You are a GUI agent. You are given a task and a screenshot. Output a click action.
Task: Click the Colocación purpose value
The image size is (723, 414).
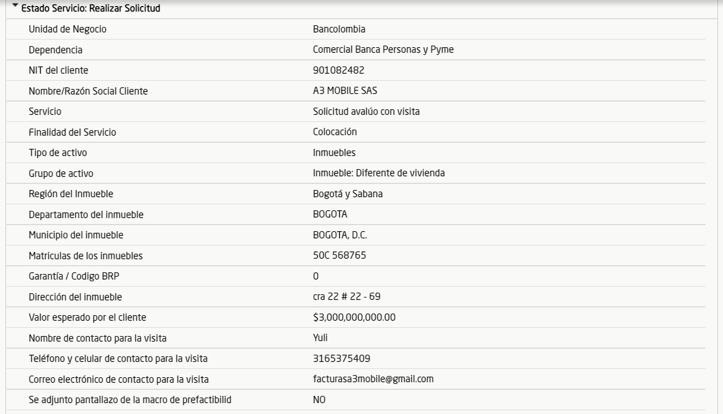[335, 132]
